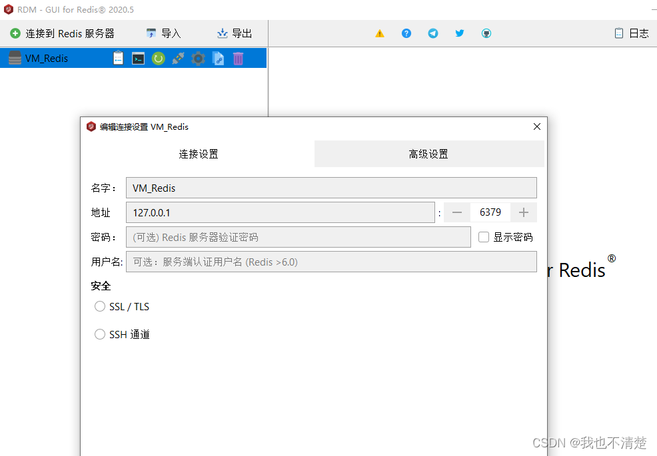Click the Export (导出) button
The height and width of the screenshot is (456, 657).
(x=235, y=33)
